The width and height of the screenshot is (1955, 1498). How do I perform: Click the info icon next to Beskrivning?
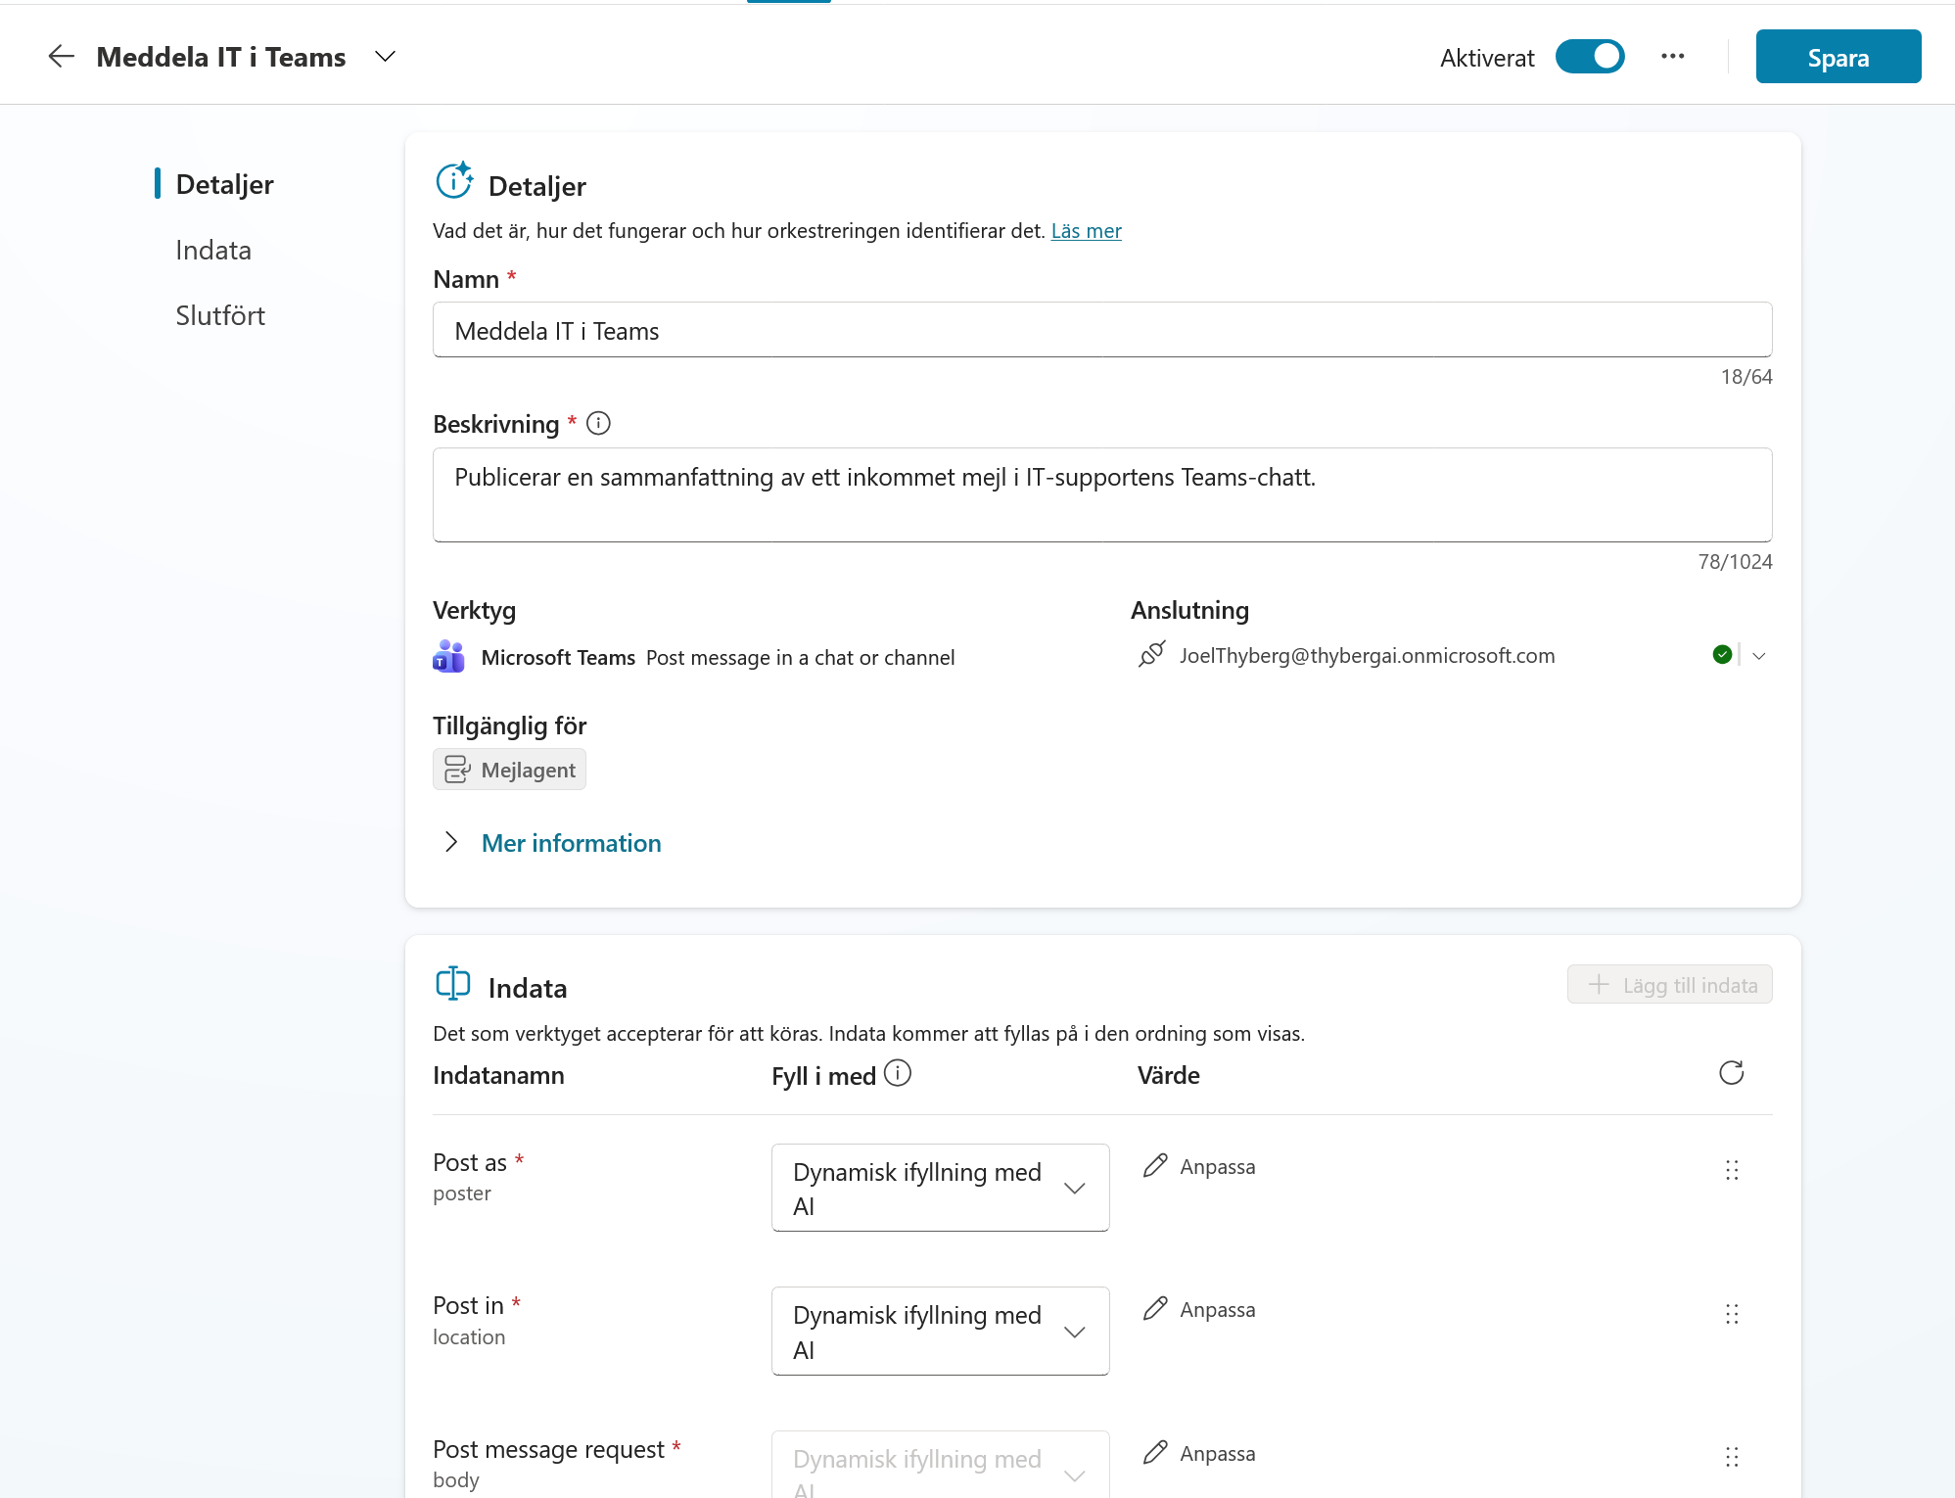(598, 423)
